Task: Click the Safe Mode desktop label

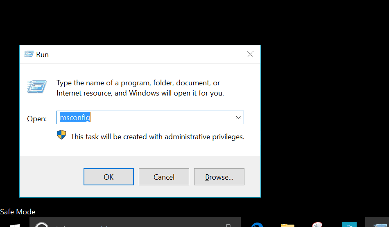Action: coord(18,212)
